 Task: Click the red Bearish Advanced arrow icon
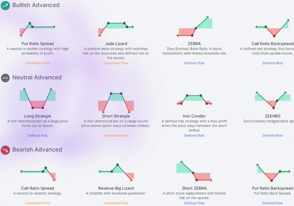[5, 150]
